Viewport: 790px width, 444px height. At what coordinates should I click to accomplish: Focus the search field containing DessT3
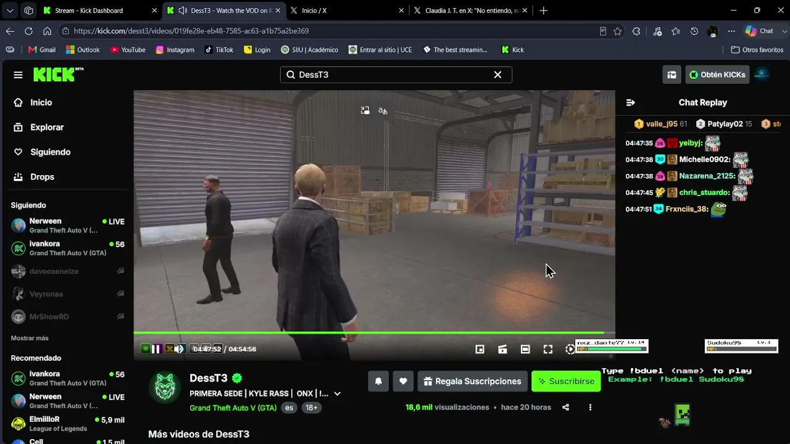tap(396, 75)
